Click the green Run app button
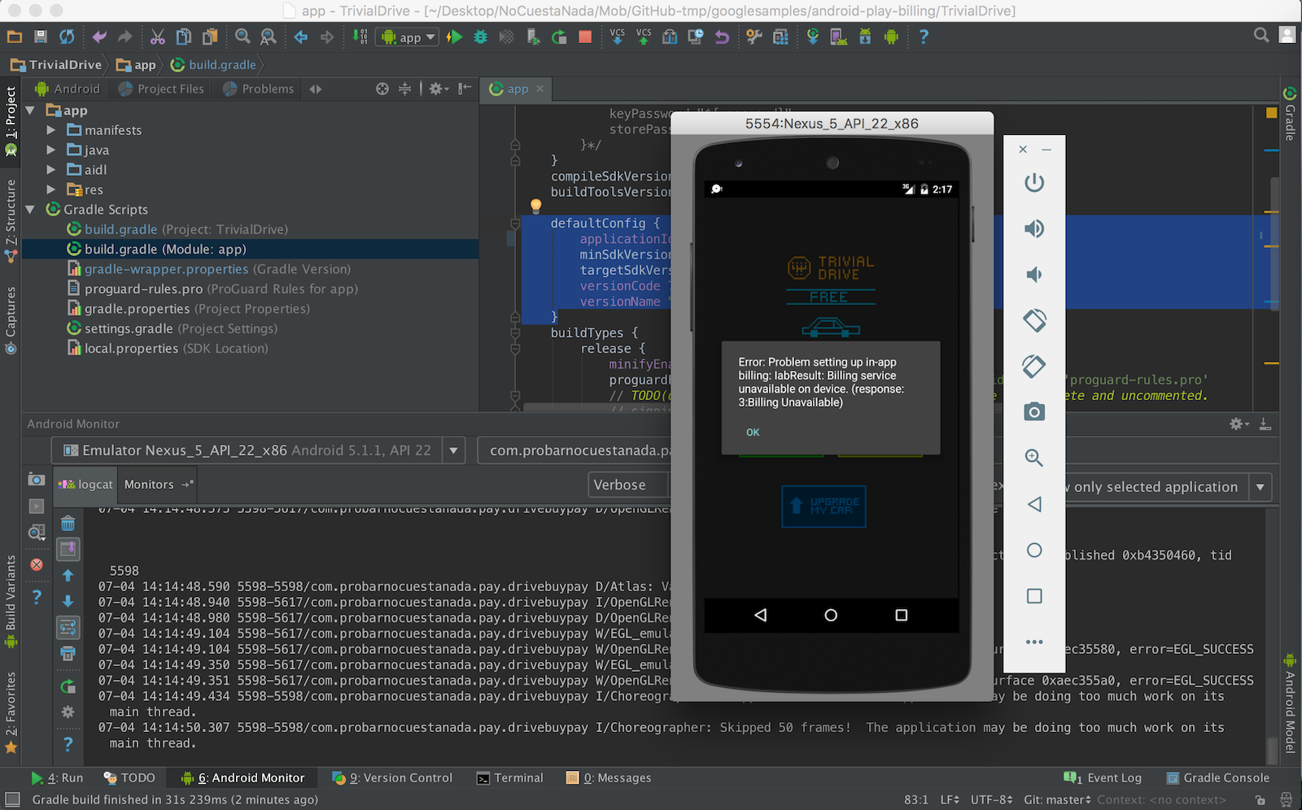The image size is (1302, 810). [454, 37]
